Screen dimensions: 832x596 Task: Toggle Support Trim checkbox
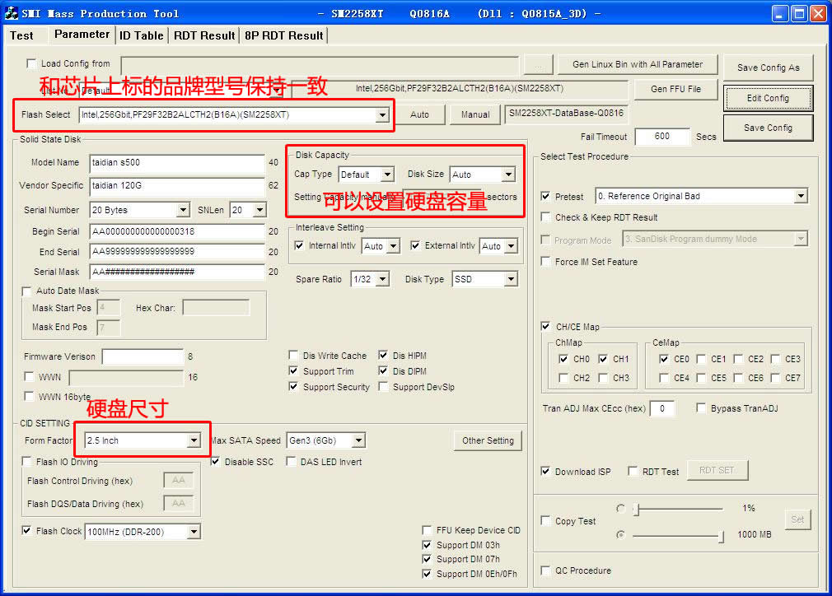point(293,370)
